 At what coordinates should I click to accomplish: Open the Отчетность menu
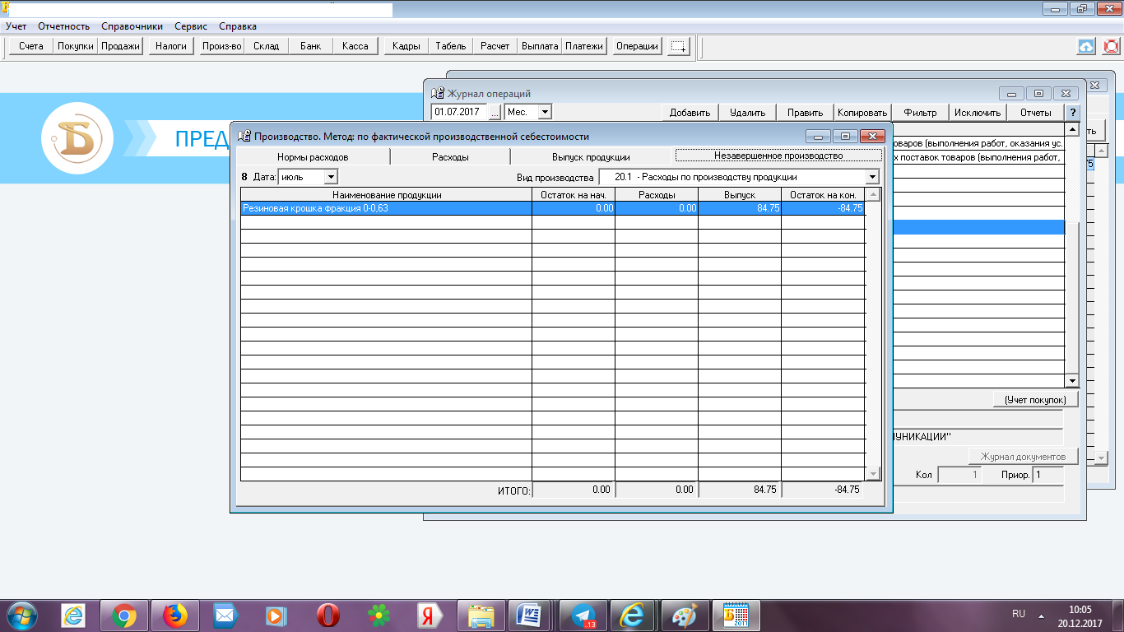(x=63, y=26)
